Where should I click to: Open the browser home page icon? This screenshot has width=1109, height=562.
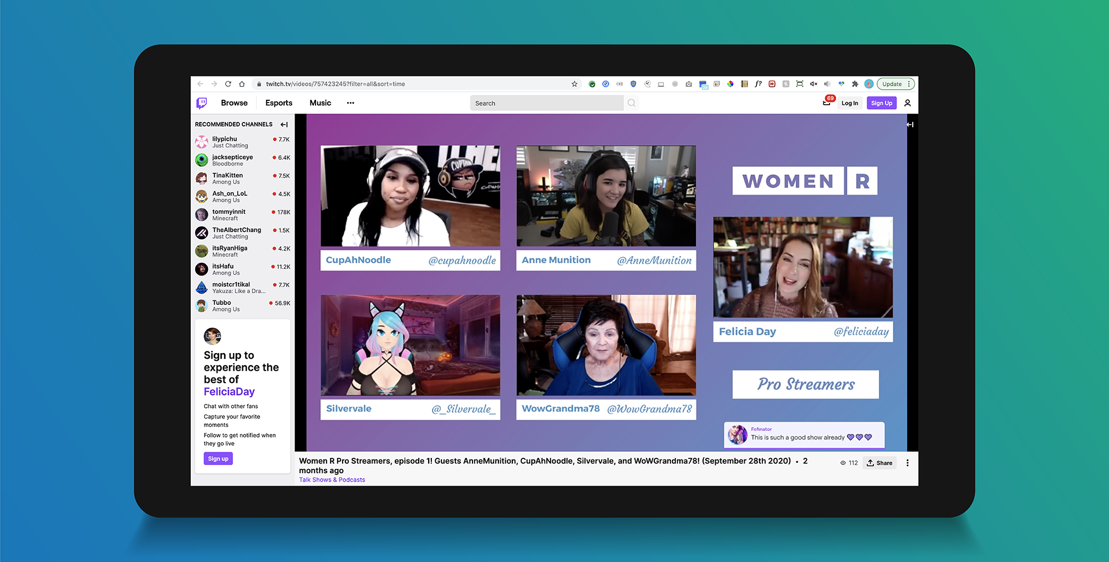[242, 84]
